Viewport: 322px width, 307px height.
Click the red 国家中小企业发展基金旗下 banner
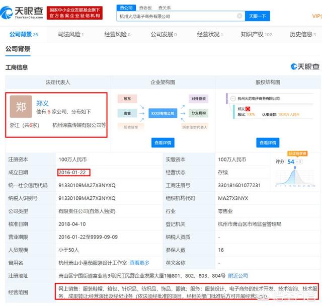74,13
